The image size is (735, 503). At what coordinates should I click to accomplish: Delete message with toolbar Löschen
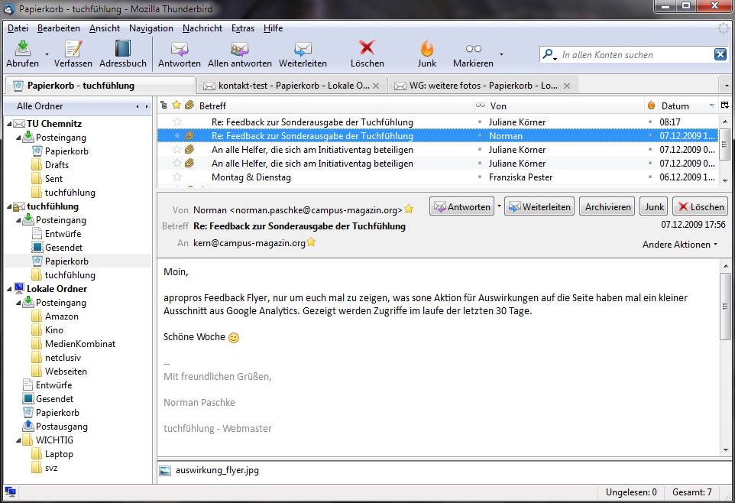pyautogui.click(x=367, y=54)
